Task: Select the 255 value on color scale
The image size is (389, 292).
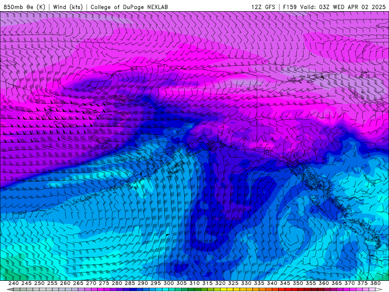Action: click(52, 283)
